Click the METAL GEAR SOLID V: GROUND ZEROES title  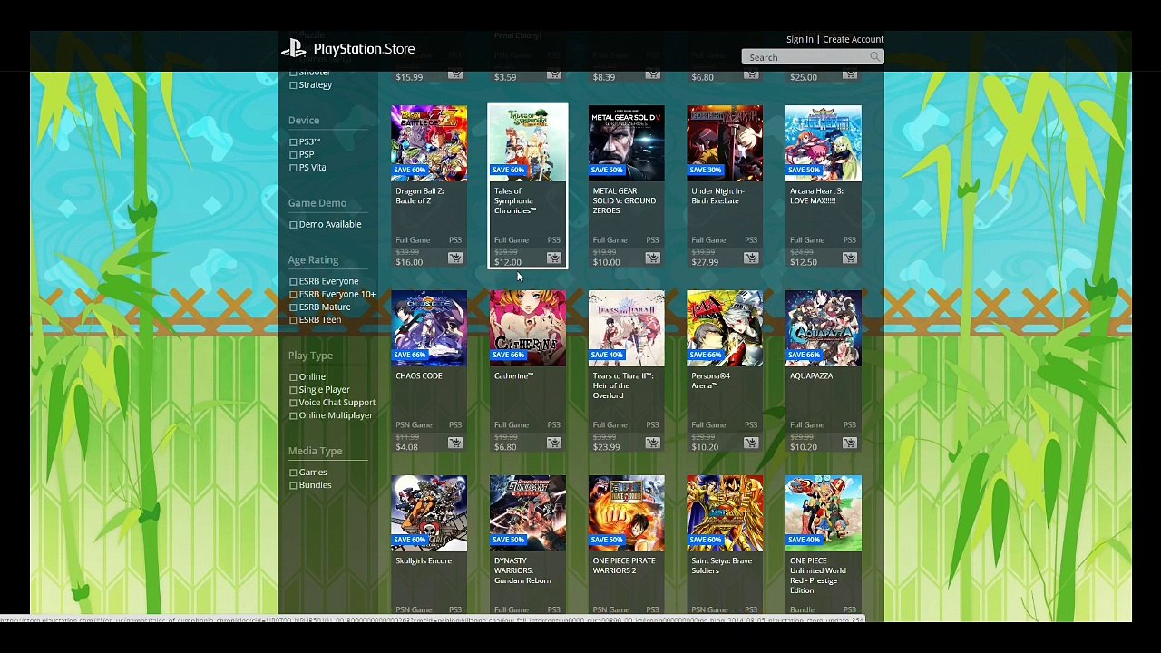(x=624, y=200)
